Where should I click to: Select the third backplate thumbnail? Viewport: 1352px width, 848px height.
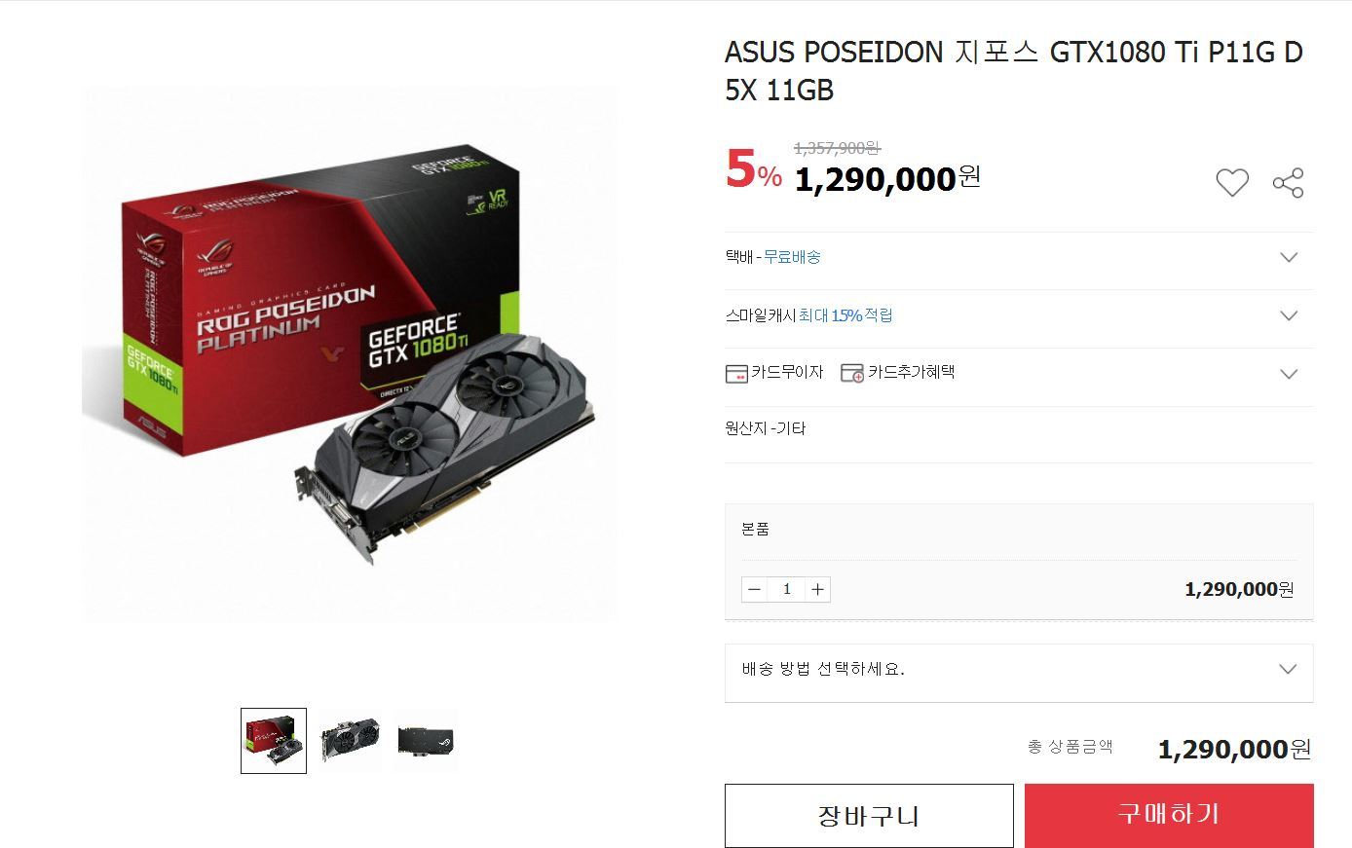427,741
